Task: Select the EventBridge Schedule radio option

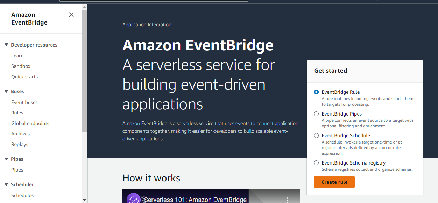Action: click(316, 135)
